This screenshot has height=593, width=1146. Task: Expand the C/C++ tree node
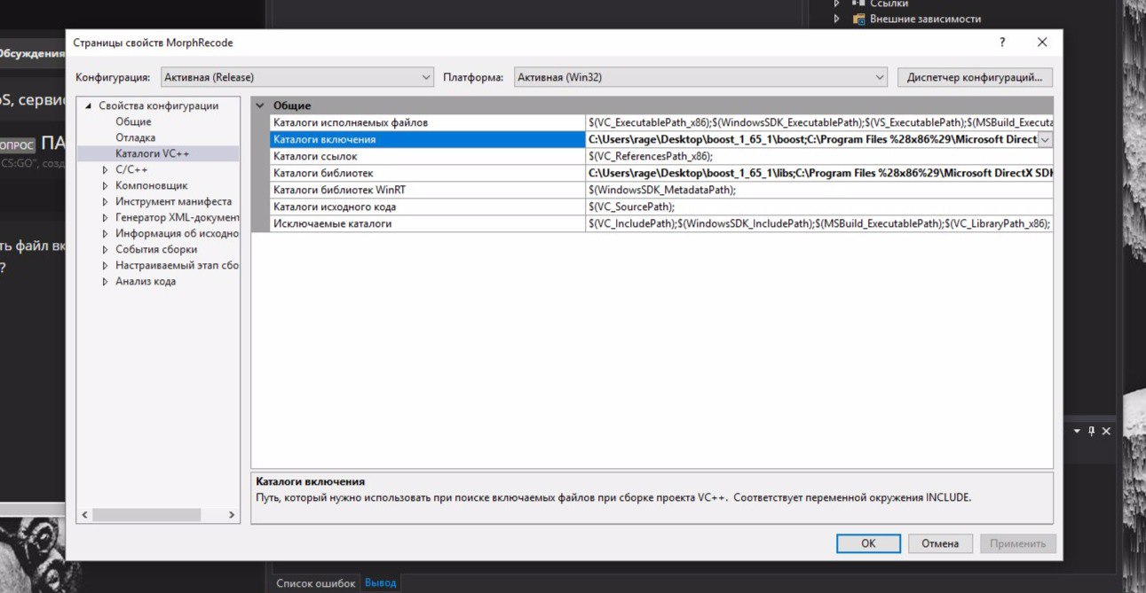point(105,170)
